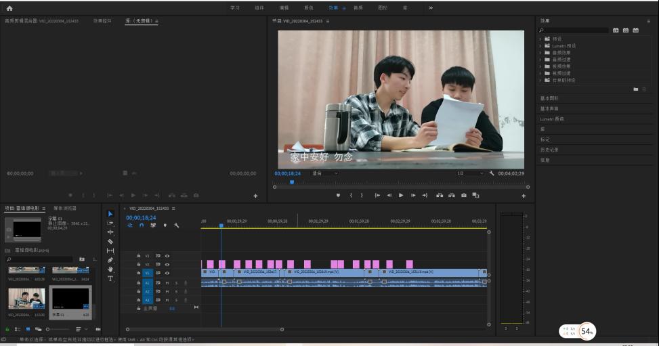Mute audio track A1
The image size is (659, 346).
coord(167,283)
